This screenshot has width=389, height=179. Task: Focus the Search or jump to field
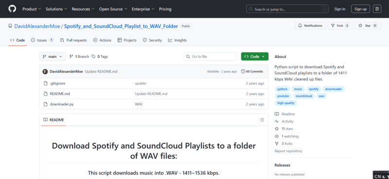point(287,9)
